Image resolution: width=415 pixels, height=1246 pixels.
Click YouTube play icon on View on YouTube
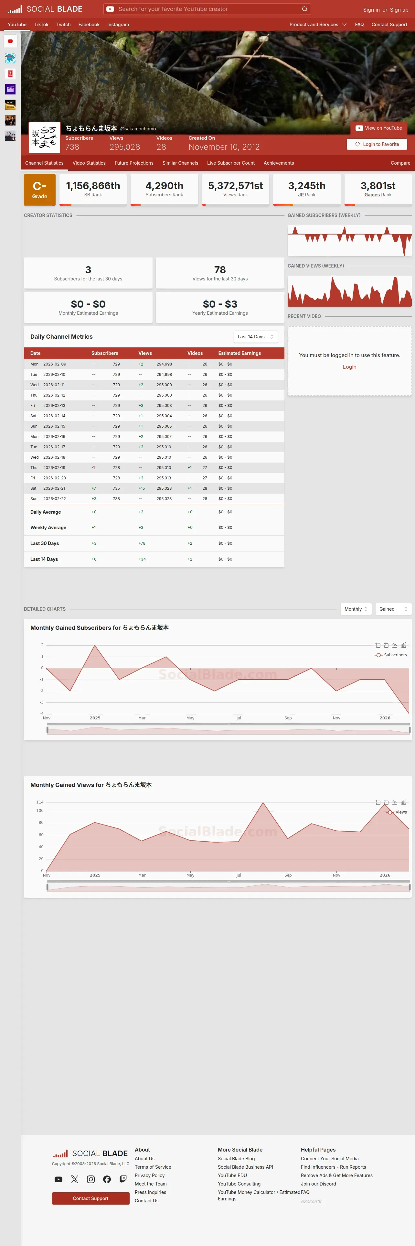pos(359,128)
